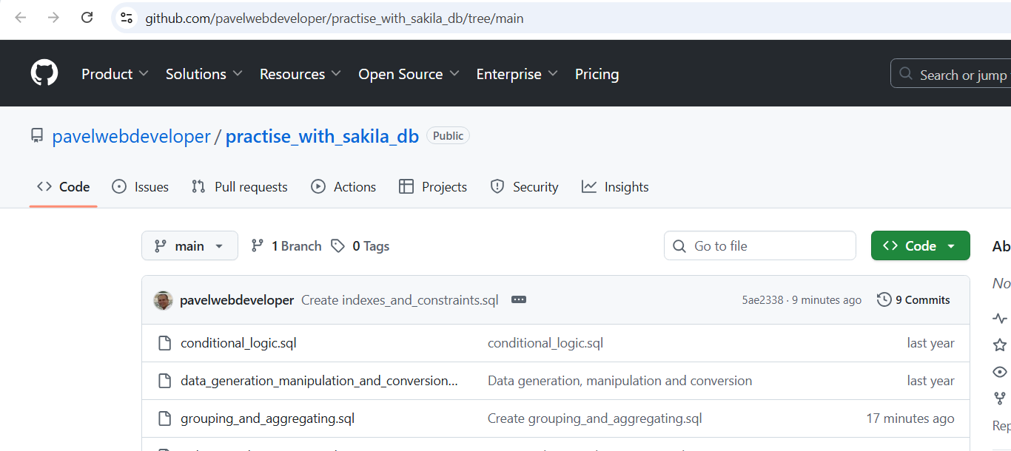The image size is (1011, 451).
Task: Open pavelwebdeveloper owner profile link
Action: pyautogui.click(x=131, y=136)
